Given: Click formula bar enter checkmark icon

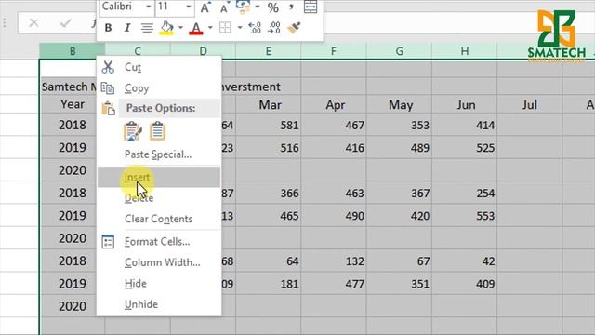Looking at the screenshot, I should (x=65, y=23).
